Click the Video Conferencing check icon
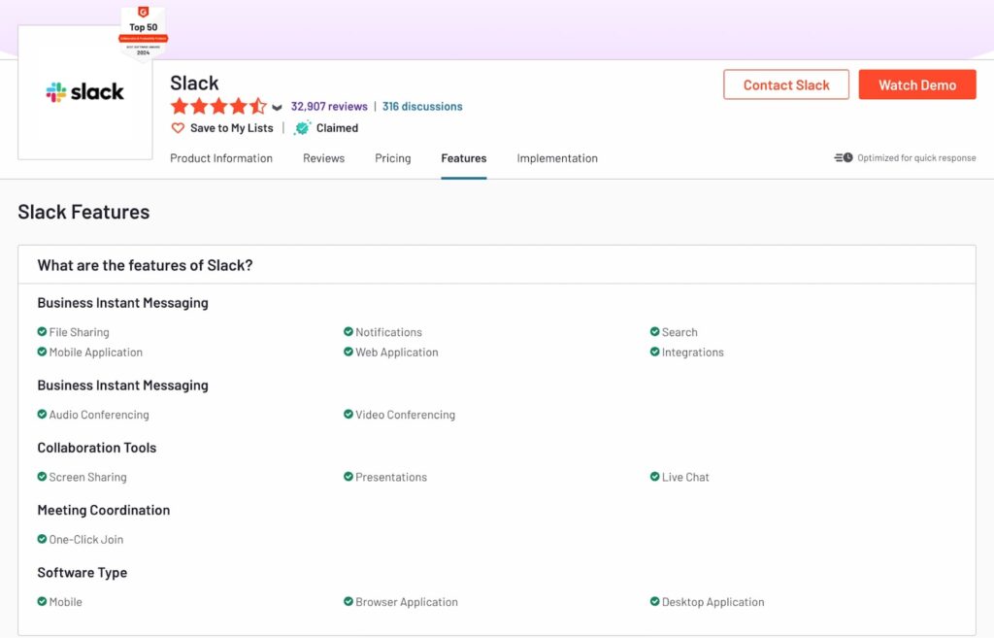The height and width of the screenshot is (638, 994). point(348,414)
